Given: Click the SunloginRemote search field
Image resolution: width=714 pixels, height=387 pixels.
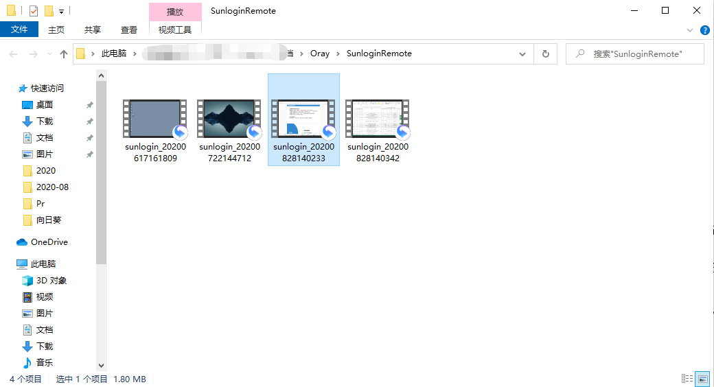Looking at the screenshot, I should click(x=635, y=54).
